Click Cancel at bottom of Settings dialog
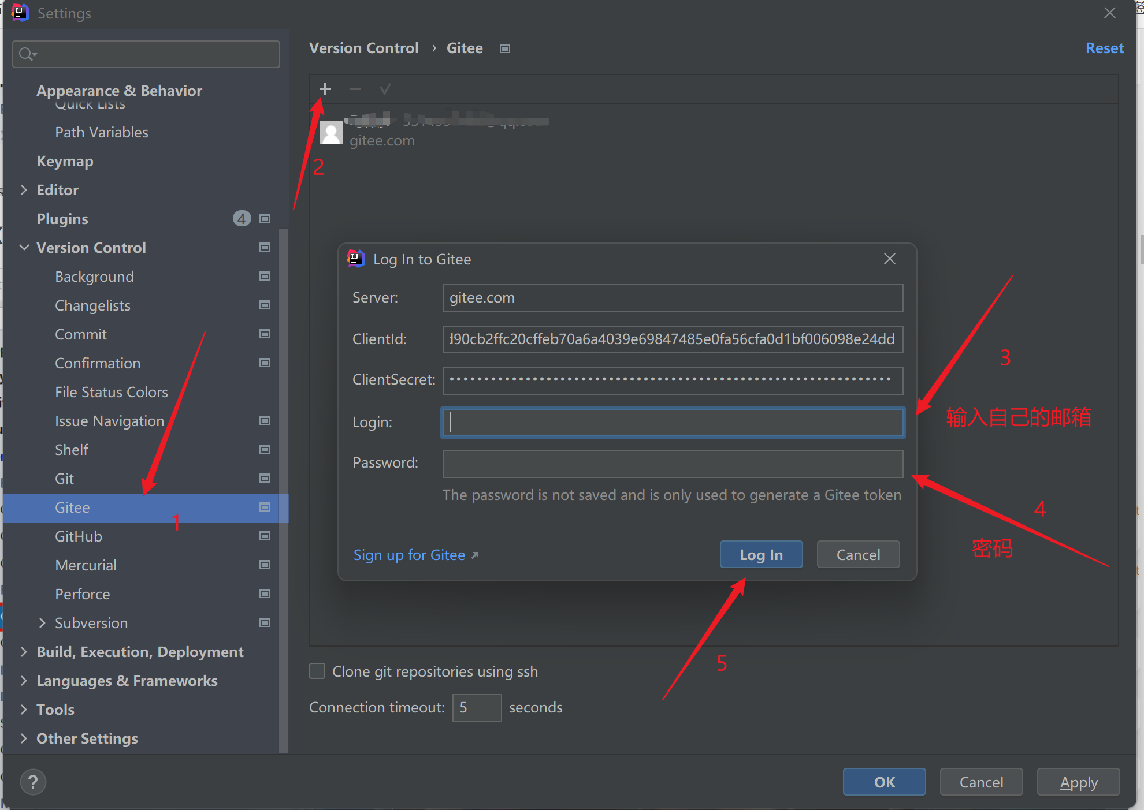Screen dimensions: 1144x810 tap(981, 782)
